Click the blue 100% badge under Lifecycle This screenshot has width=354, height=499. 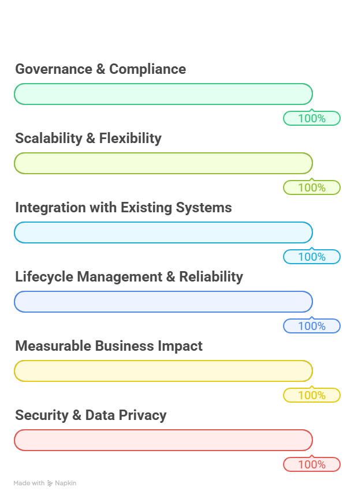pos(312,326)
